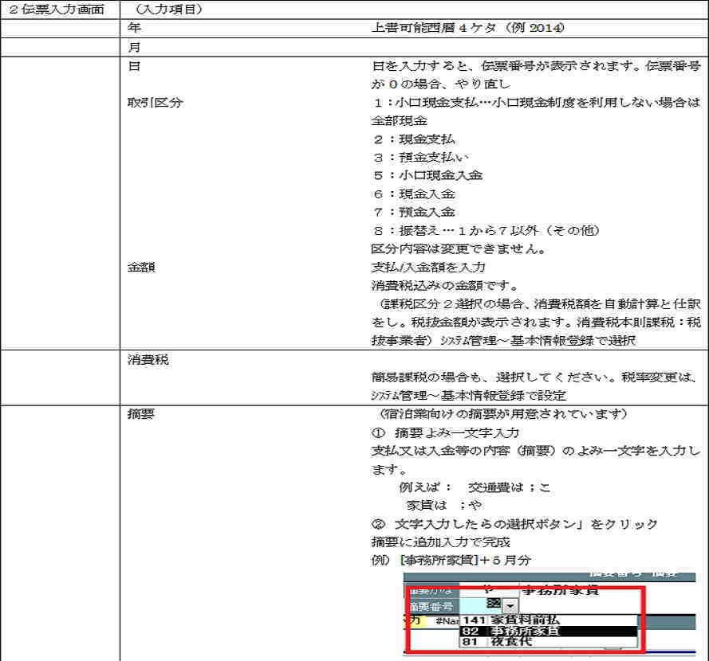Click the 金額 item label
709x661 pixels.
tap(141, 268)
